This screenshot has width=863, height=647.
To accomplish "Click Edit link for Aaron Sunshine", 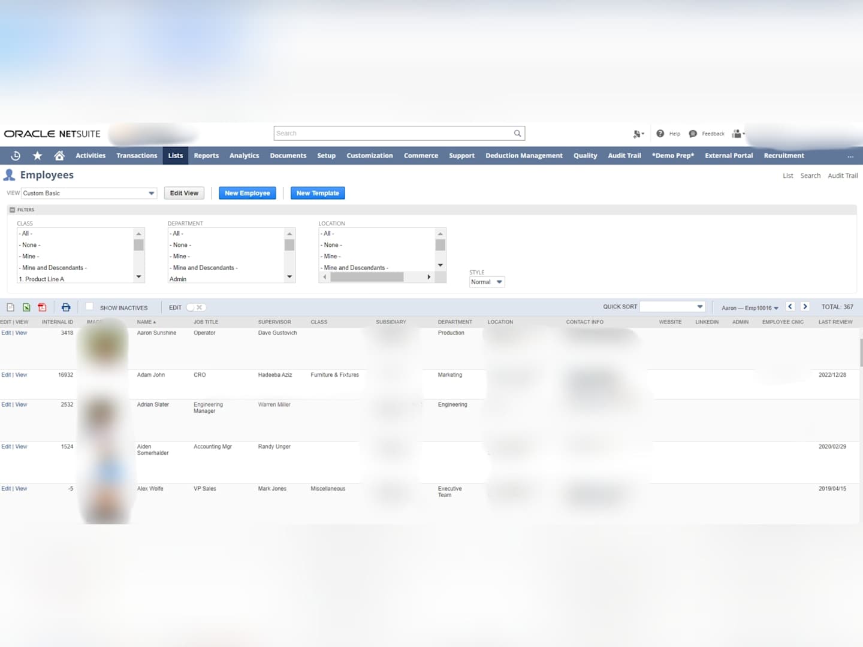I will (6, 333).
